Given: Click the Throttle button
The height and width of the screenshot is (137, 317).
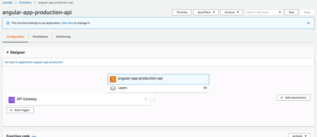Looking at the screenshot, I should (x=182, y=12).
